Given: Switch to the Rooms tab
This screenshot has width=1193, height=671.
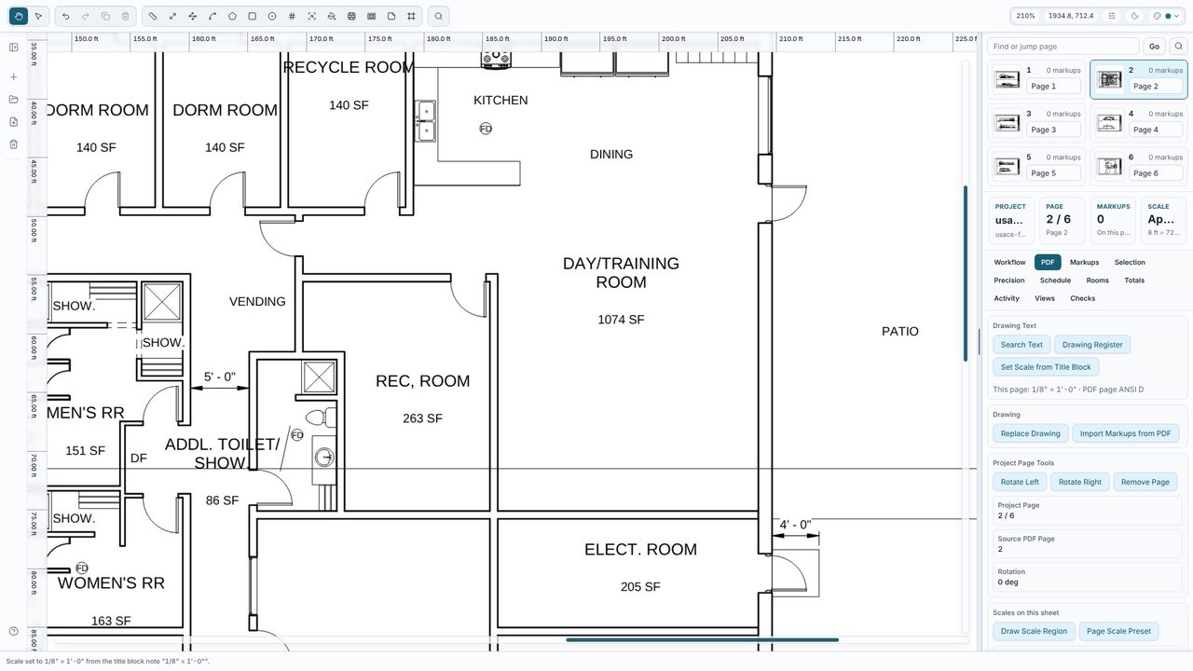Looking at the screenshot, I should pos(1097,281).
